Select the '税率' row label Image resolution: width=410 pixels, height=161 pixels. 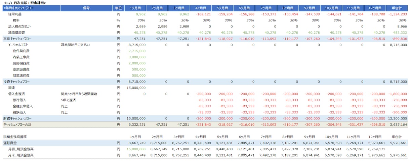(x=16, y=20)
